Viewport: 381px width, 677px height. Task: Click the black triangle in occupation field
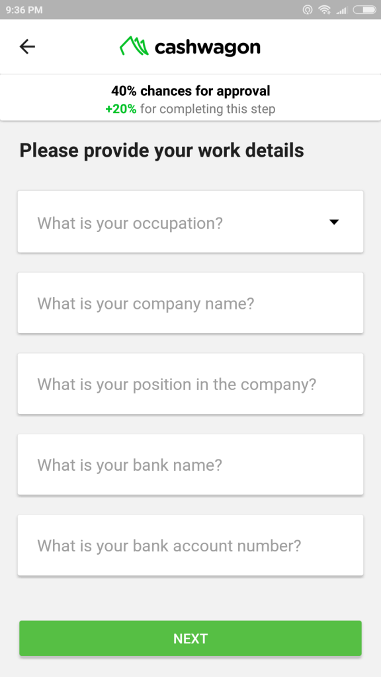pos(334,222)
